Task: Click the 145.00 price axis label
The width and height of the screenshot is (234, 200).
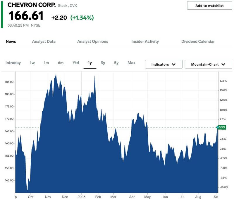Action: (x=9, y=180)
